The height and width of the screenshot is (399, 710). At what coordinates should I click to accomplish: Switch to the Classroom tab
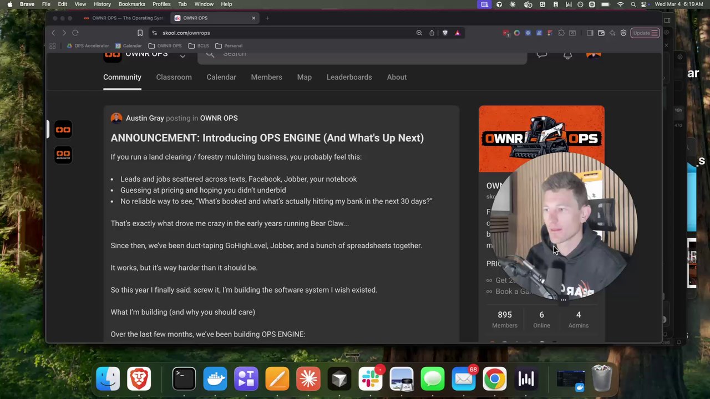tap(174, 77)
